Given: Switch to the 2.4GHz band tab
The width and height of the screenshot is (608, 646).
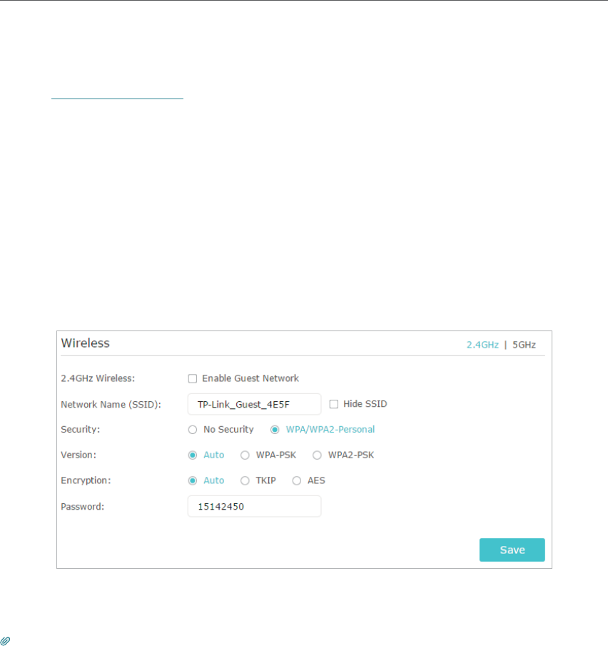Looking at the screenshot, I should tap(482, 345).
